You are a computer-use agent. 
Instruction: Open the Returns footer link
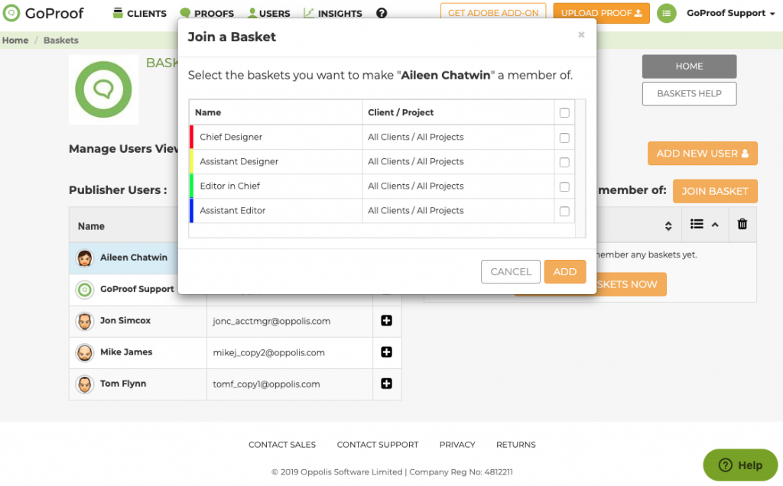coord(516,445)
